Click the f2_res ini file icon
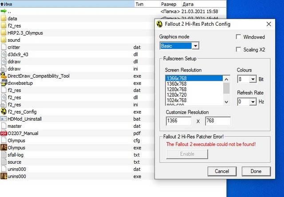The image size is (284, 197). pyautogui.click(x=3, y=104)
